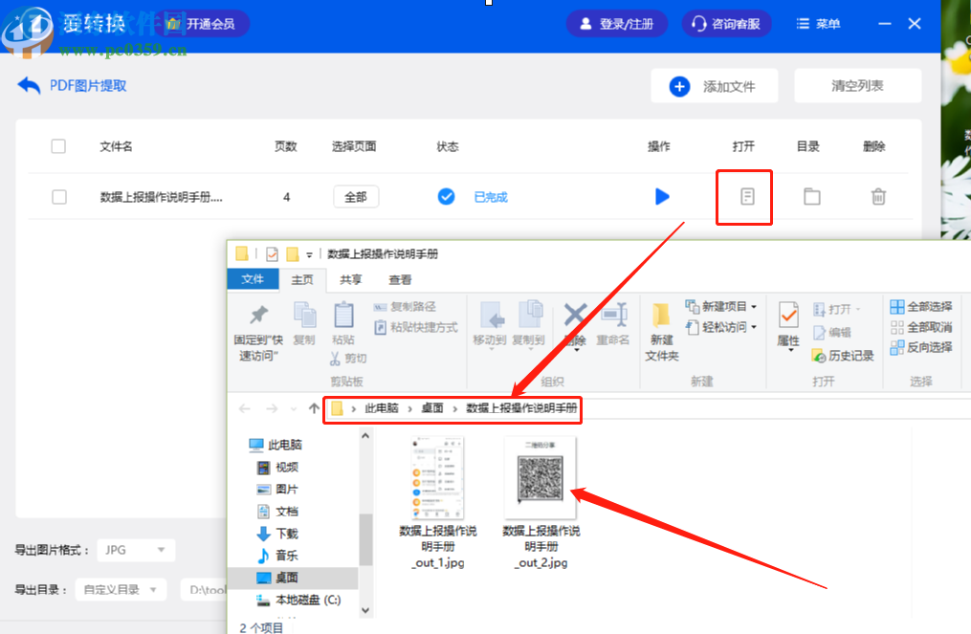Delete the file with the trash icon
Screen dimensions: 971x634
pos(878,197)
